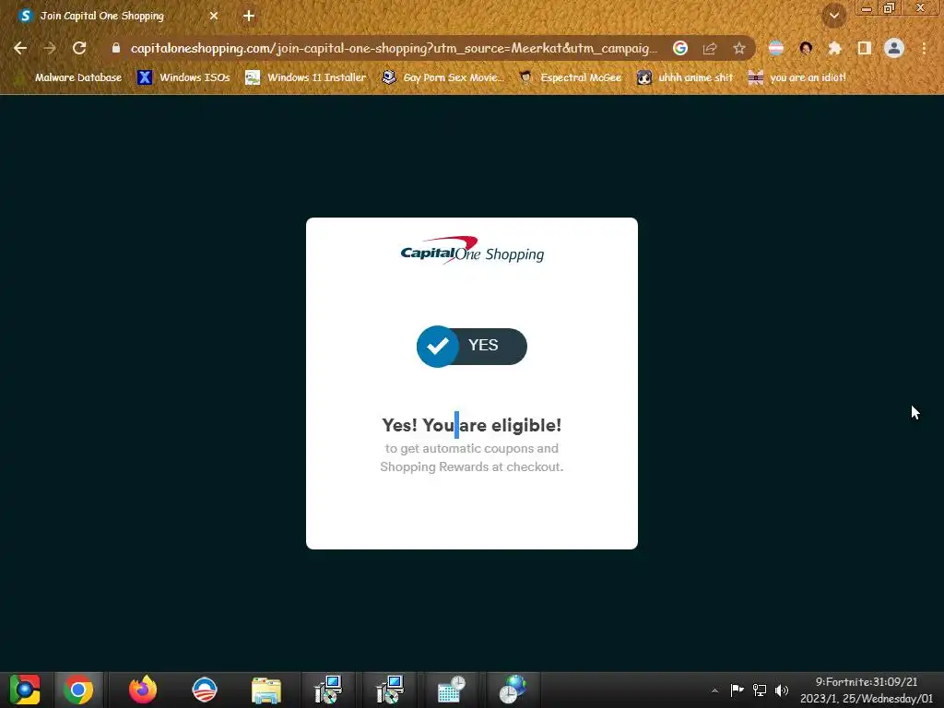
Task: Close the Join Capital One Shopping tab
Action: [214, 17]
